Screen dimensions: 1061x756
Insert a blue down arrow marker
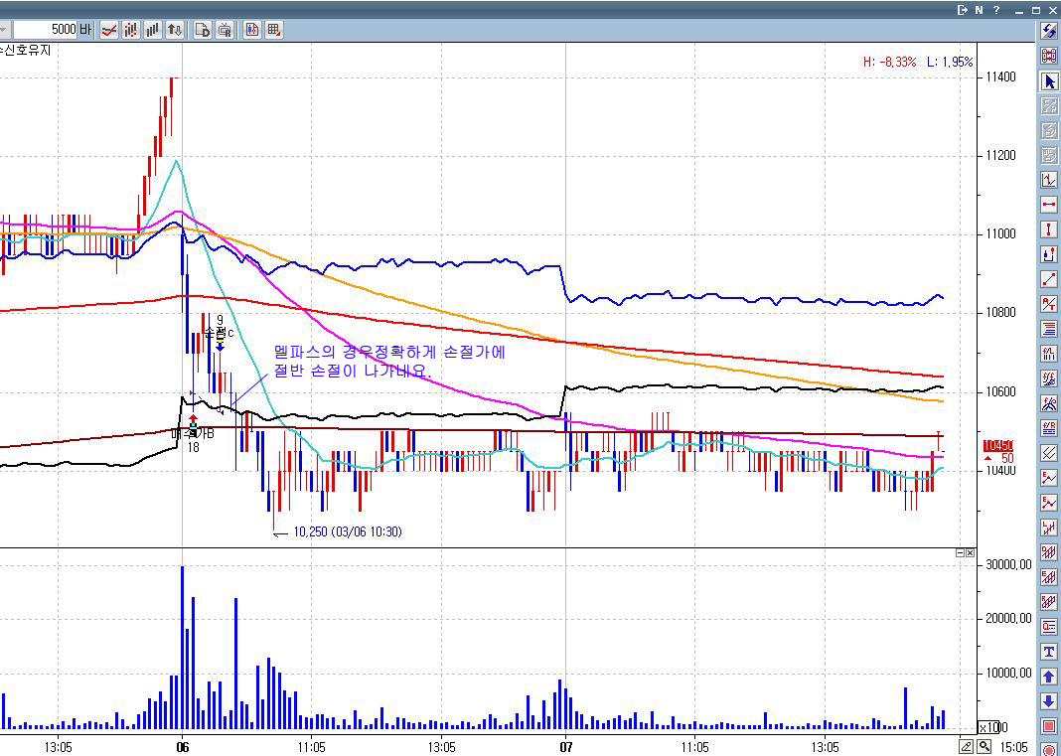pos(1049,701)
